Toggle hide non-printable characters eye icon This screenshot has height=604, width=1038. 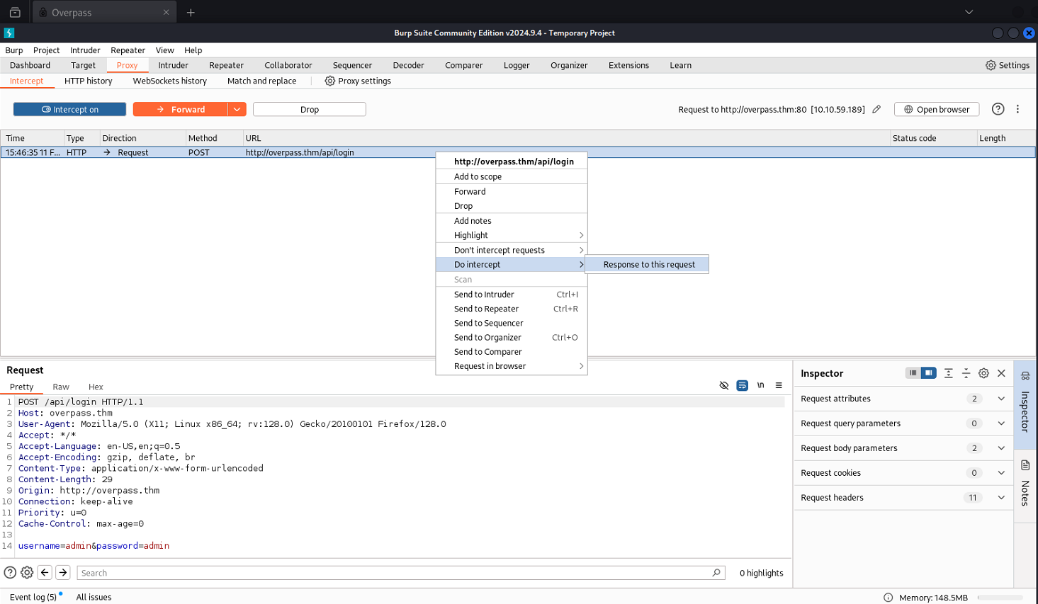coord(723,386)
